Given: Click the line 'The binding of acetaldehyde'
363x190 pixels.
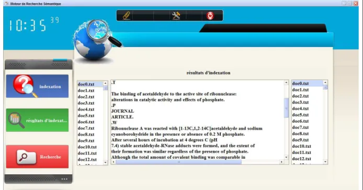Looking at the screenshot, I should pos(174,94).
